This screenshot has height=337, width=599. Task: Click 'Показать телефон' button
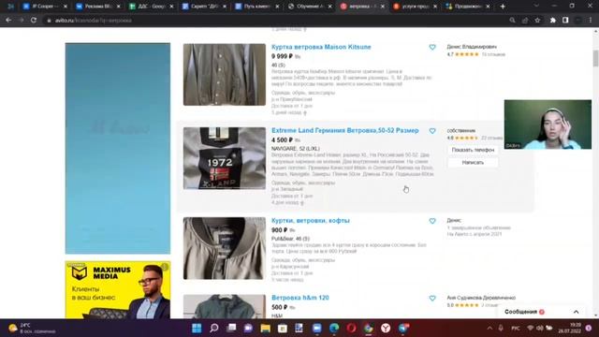click(473, 150)
